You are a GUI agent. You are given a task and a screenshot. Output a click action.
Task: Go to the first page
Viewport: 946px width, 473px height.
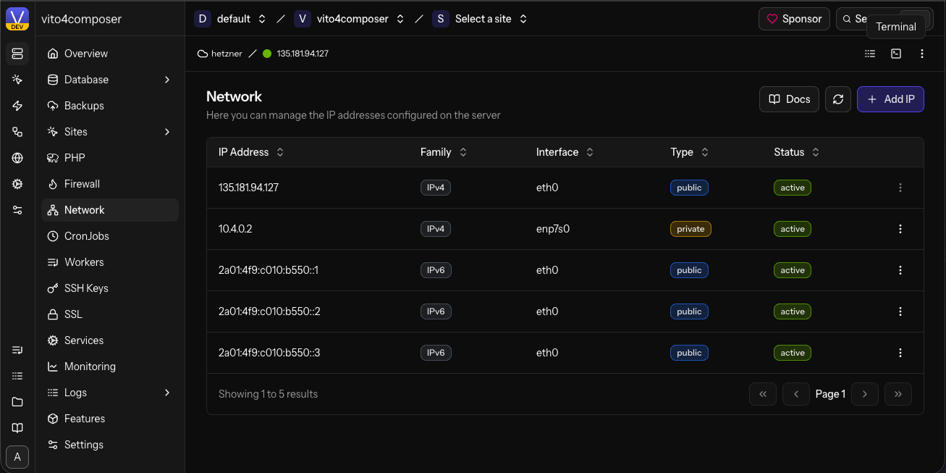tap(763, 394)
